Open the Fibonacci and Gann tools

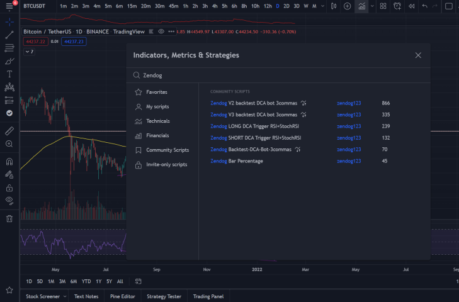(9, 48)
